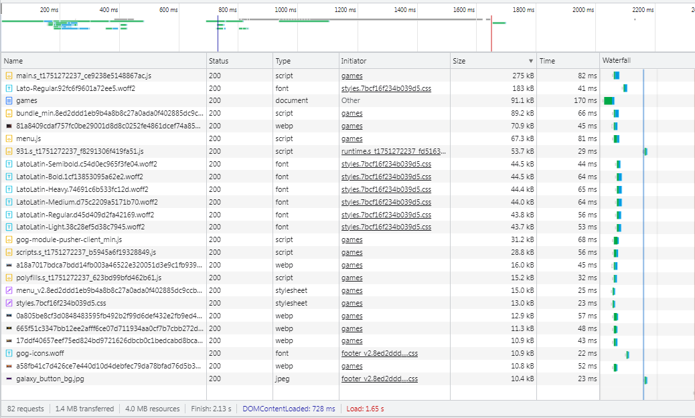
Task: Click script icon of scripts.s_t1751272237 file
Action: pyautogui.click(x=9, y=252)
